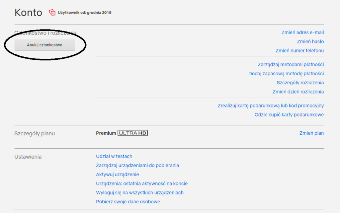The height and width of the screenshot is (213, 340).
Task: Click the red member-since icon beside Konto
Action: click(x=52, y=13)
